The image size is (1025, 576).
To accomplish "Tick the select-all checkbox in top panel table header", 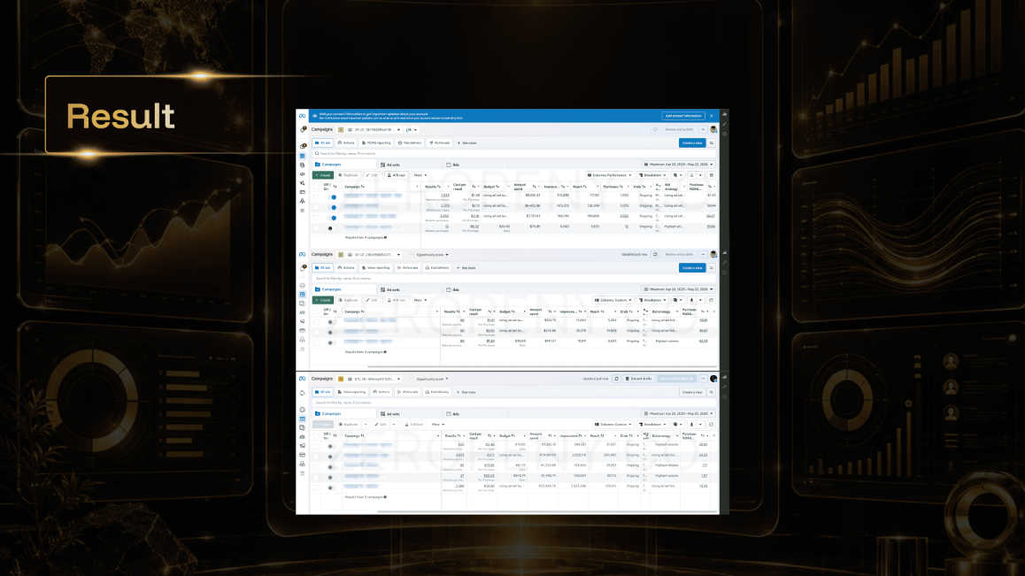I will [316, 187].
